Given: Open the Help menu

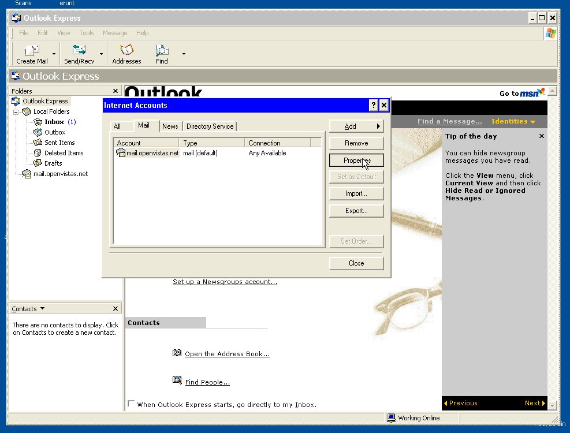Looking at the screenshot, I should [143, 33].
